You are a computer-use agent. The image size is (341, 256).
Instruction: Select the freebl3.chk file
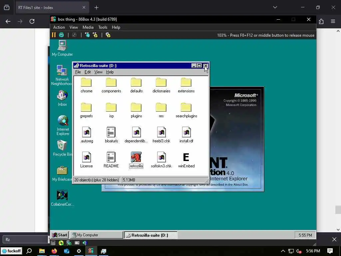(161, 135)
